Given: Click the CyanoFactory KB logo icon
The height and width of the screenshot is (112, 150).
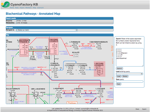Looking at the screenshot, I should [5, 5].
